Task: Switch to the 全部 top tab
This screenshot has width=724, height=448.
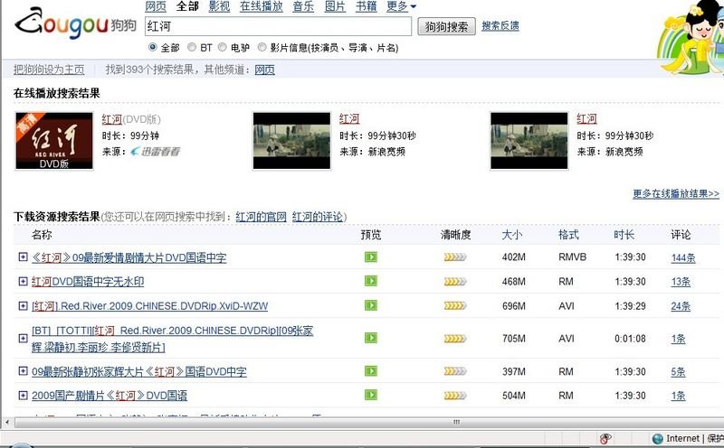Action: tap(187, 6)
